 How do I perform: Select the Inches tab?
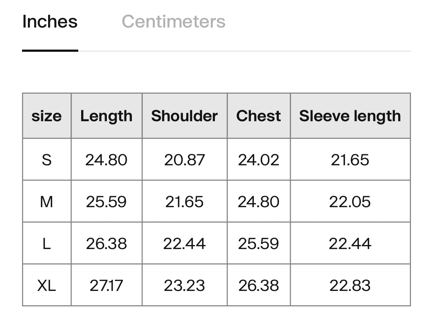(50, 21)
